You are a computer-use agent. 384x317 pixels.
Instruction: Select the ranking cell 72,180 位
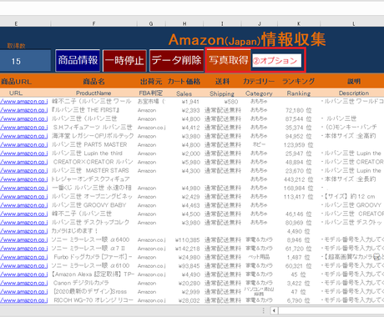(299, 110)
